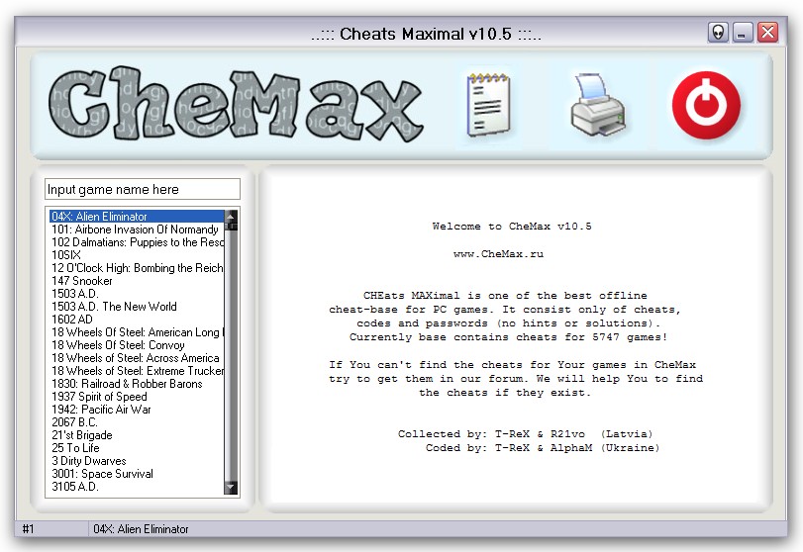Viewport: 803px width, 552px height.
Task: Select '1830: Railroad & Robber Barons'
Action: click(137, 383)
